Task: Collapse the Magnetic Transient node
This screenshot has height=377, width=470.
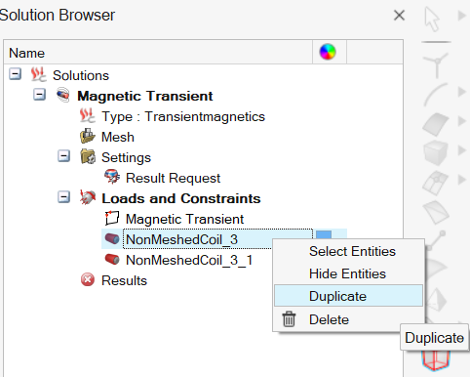Action: tap(39, 95)
